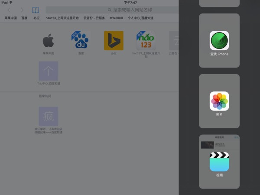Tap the video preview thumbnail in the 视频 card
The height and width of the screenshot is (195, 260).
click(x=207, y=145)
